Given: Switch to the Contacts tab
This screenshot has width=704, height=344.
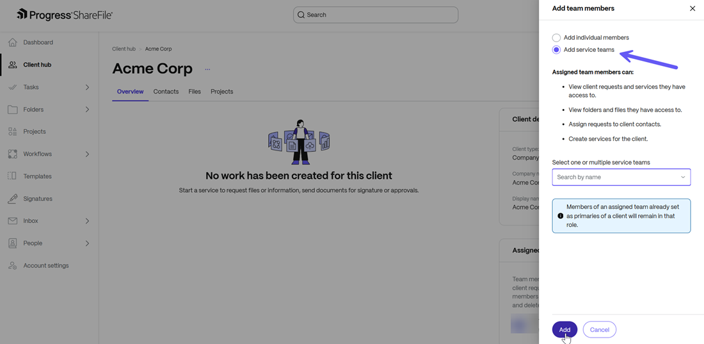Looking at the screenshot, I should point(166,92).
